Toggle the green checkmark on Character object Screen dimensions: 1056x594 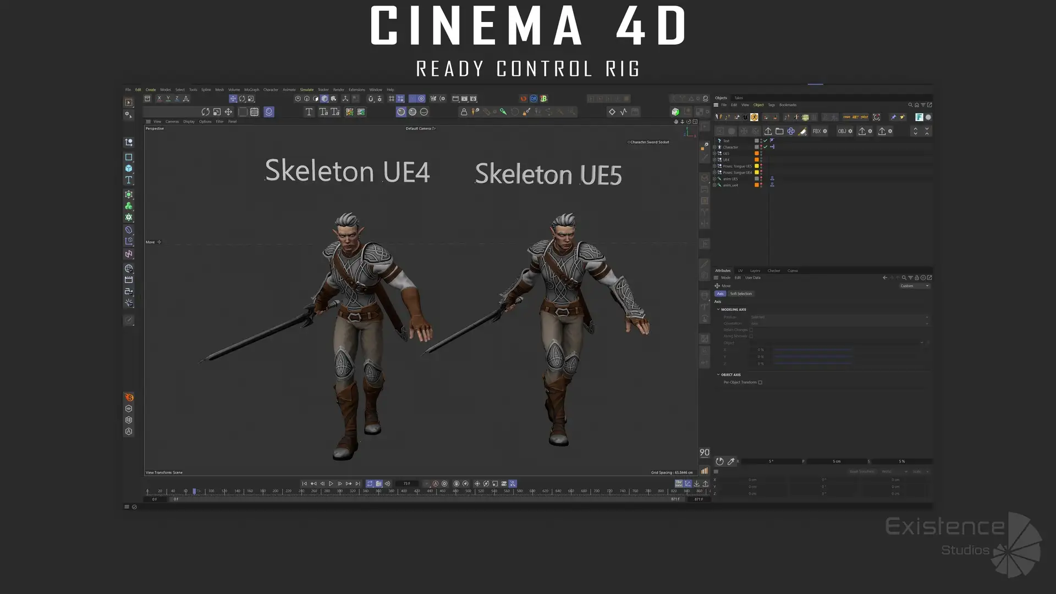point(766,147)
